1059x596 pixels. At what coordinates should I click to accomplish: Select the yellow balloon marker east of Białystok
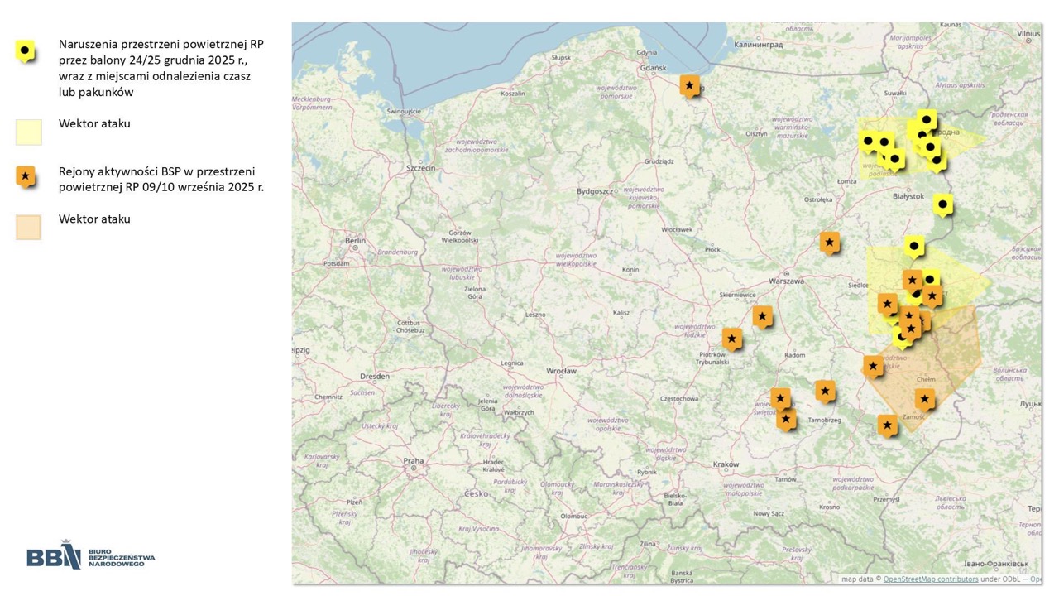[942, 204]
